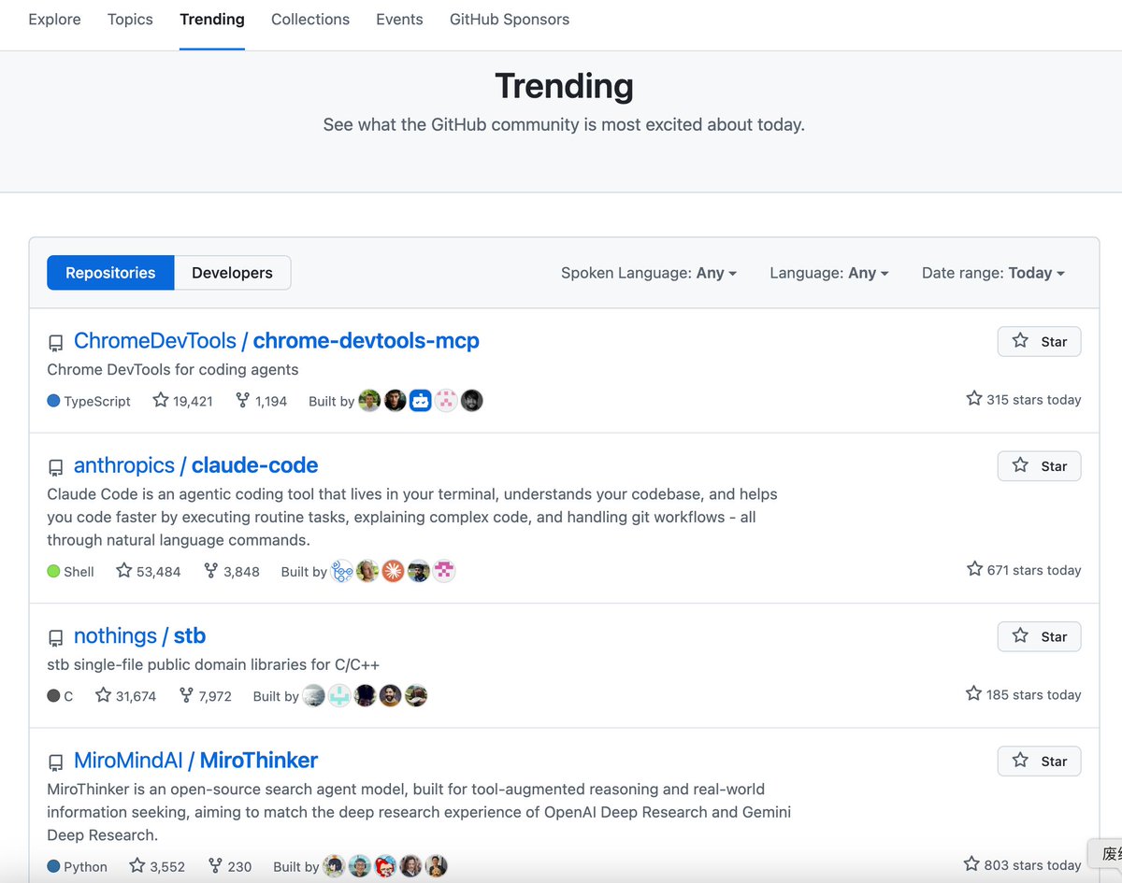Click the "Chrome DevTools for coding agents" description

(x=173, y=369)
